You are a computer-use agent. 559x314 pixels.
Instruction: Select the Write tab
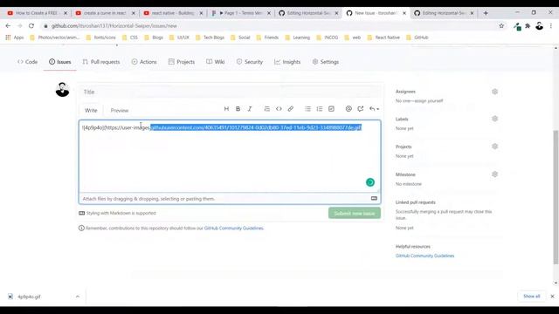click(91, 111)
